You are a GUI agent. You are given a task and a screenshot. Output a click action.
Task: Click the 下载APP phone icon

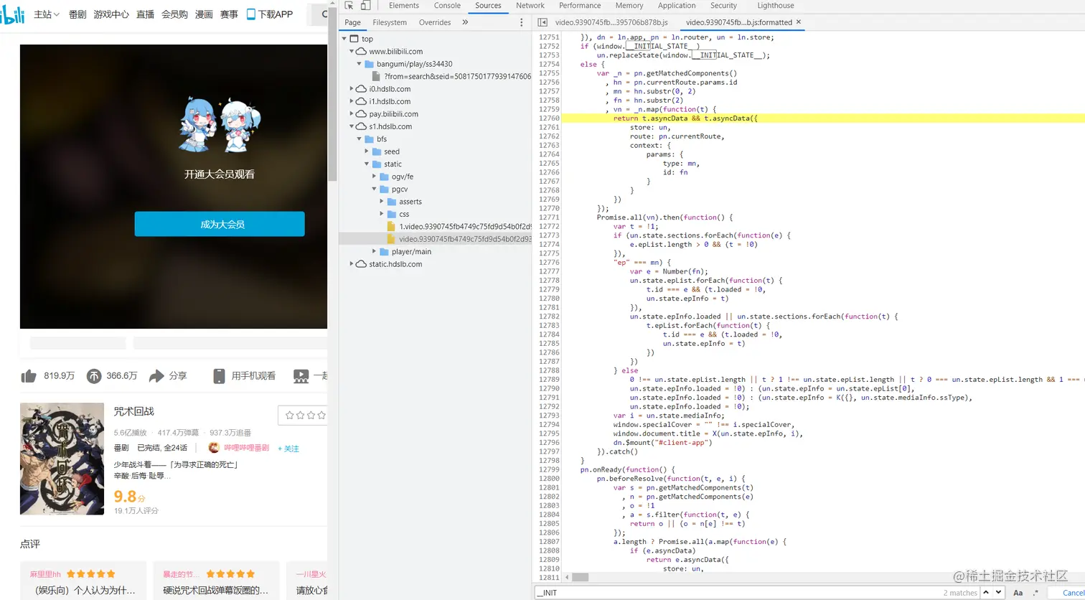coord(251,14)
